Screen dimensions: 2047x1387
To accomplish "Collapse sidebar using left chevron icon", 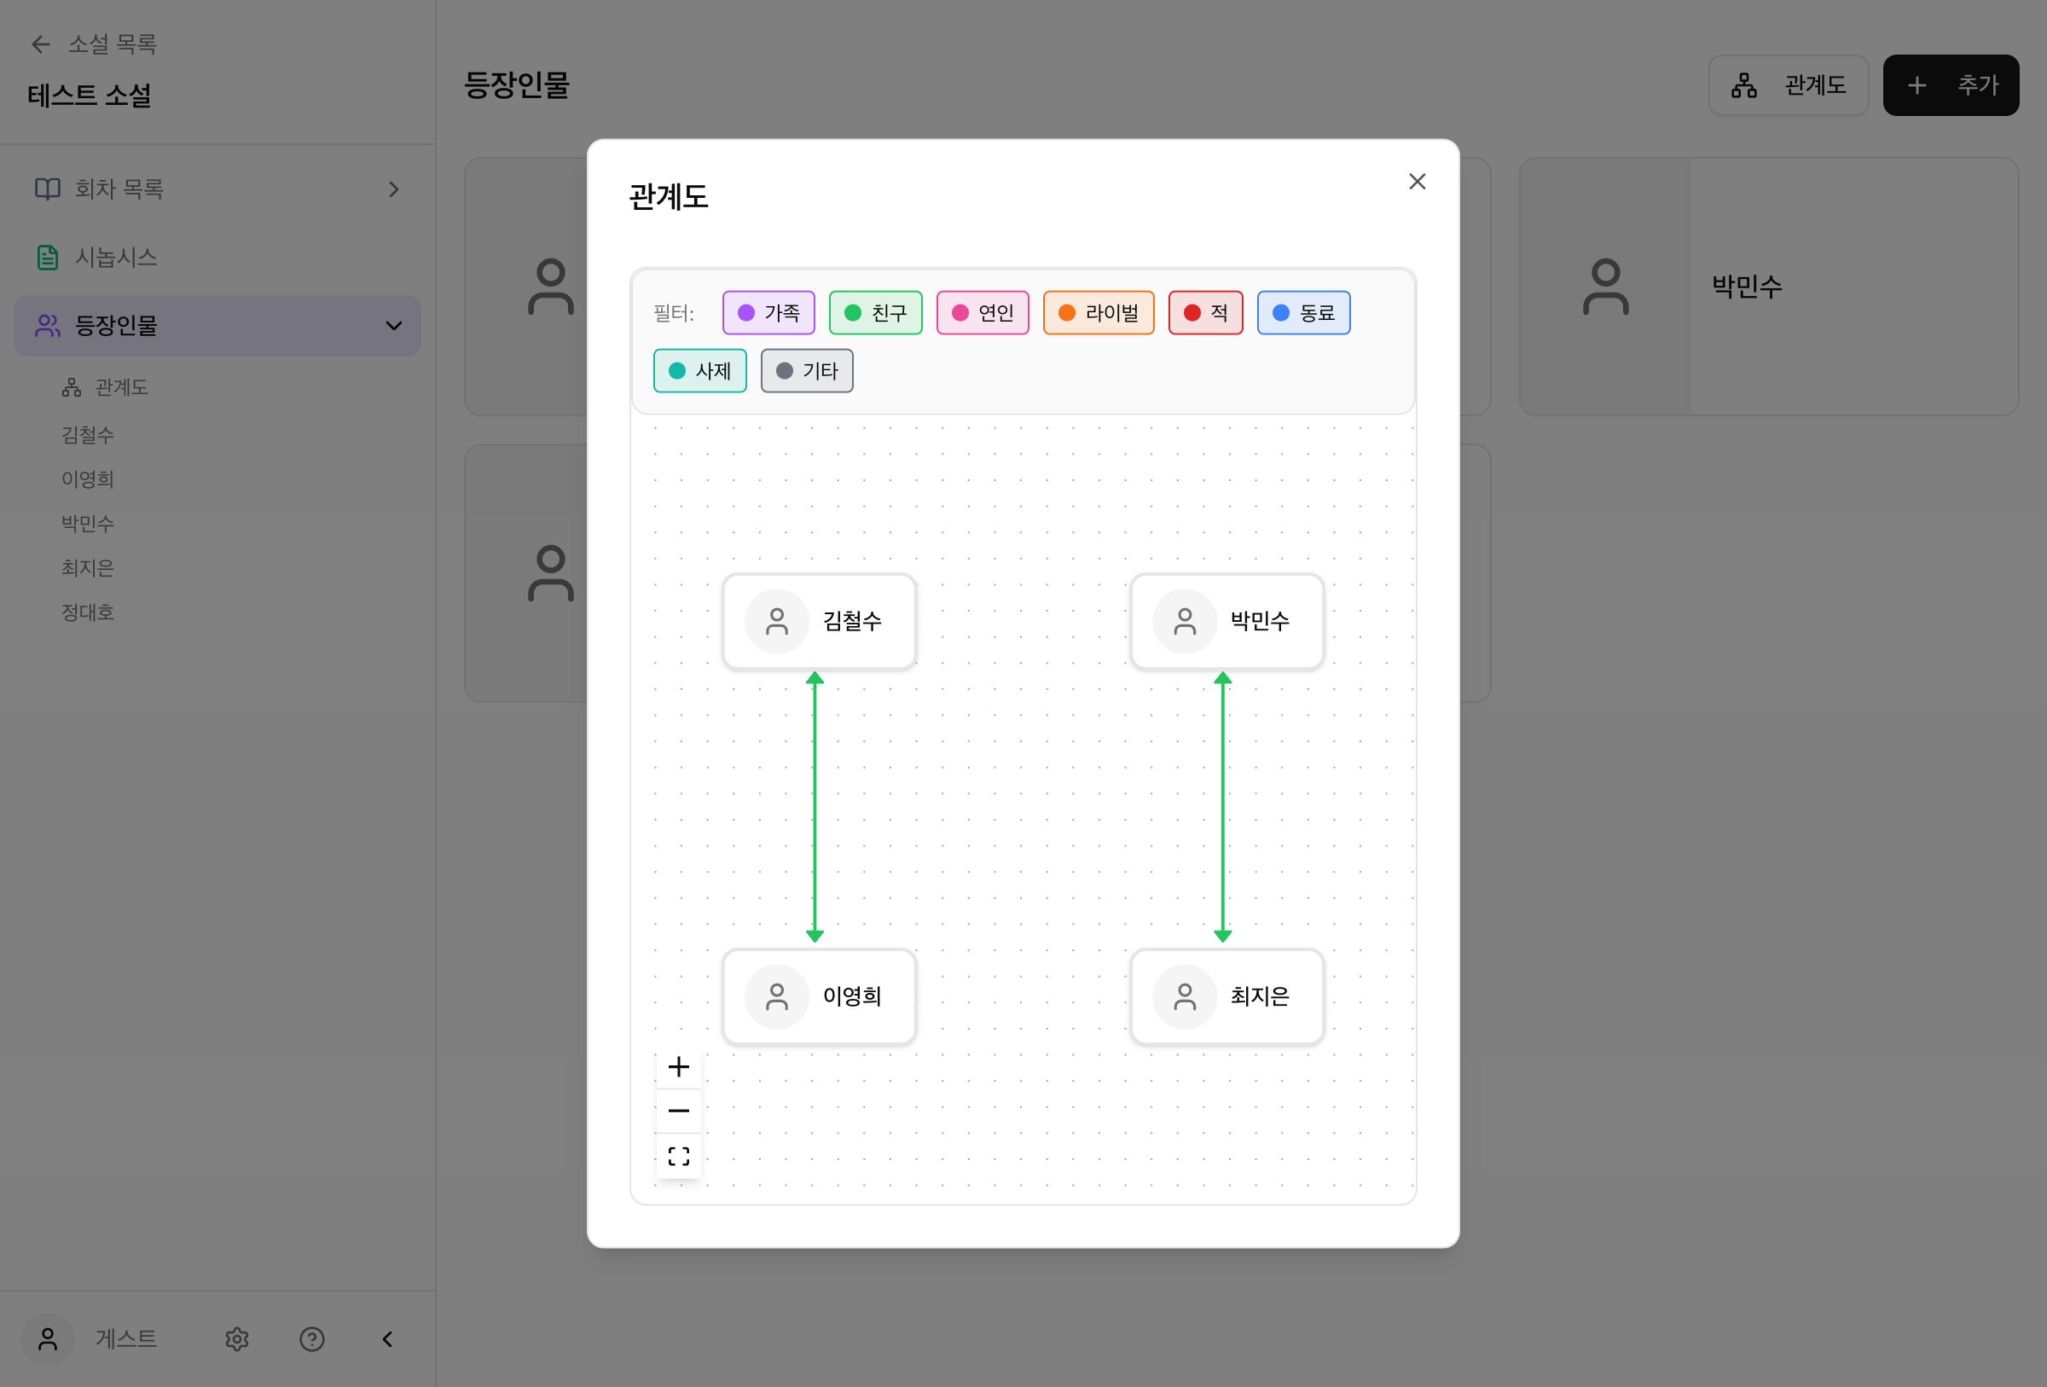I will pos(387,1339).
